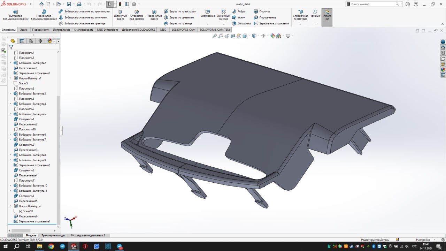Image resolution: width=446 pixels, height=251 pixels.
Task: Expand the Вырез-Вытянуть2 tree node
Action: coord(10,206)
